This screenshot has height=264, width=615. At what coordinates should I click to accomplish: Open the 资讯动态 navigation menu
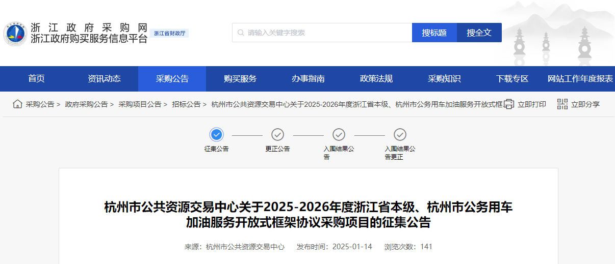104,79
